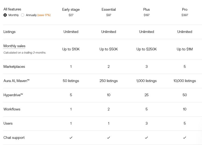Click the Hyperdrive row label
The height and width of the screenshot is (145, 202).
click(13, 95)
